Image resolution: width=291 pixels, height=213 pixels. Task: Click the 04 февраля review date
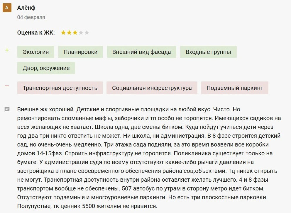tap(31, 17)
